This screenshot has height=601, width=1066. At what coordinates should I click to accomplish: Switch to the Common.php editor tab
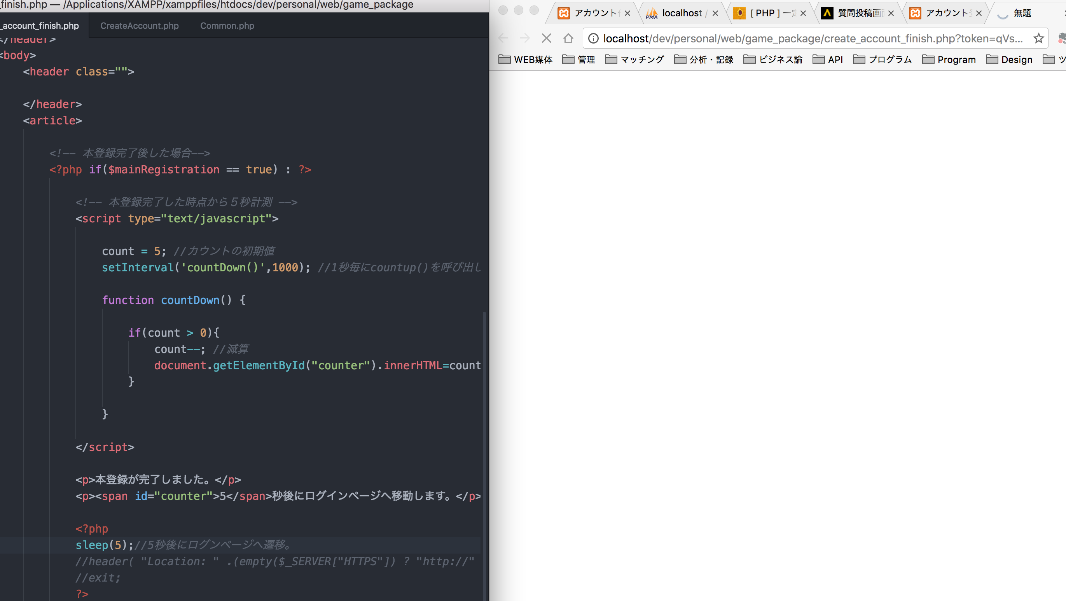[x=227, y=26]
